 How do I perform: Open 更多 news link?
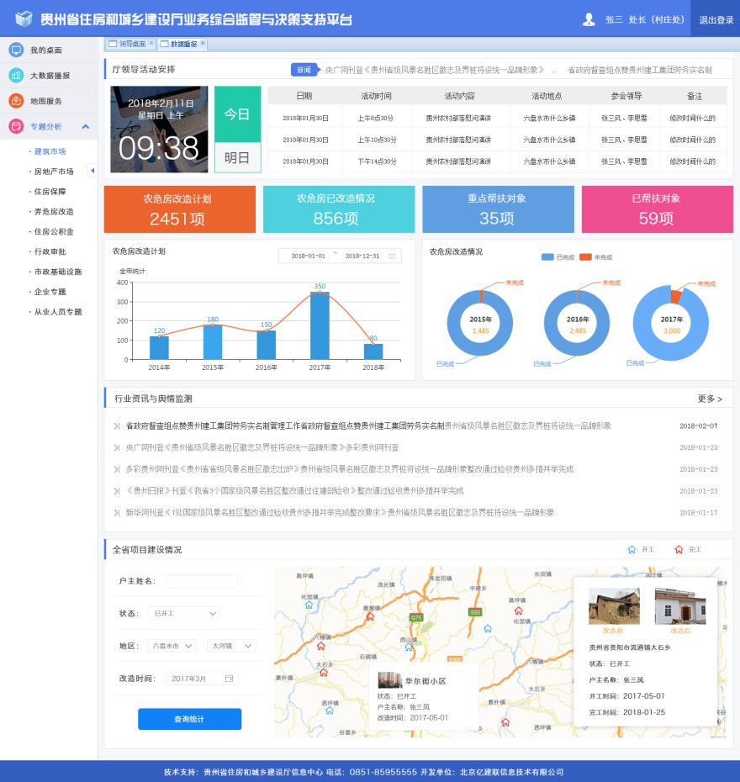point(710,399)
